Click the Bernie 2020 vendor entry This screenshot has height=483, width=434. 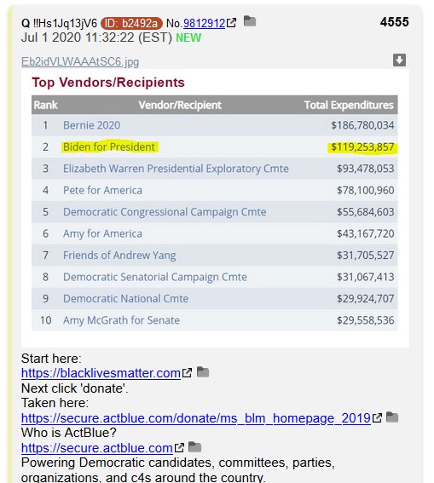tap(91, 125)
